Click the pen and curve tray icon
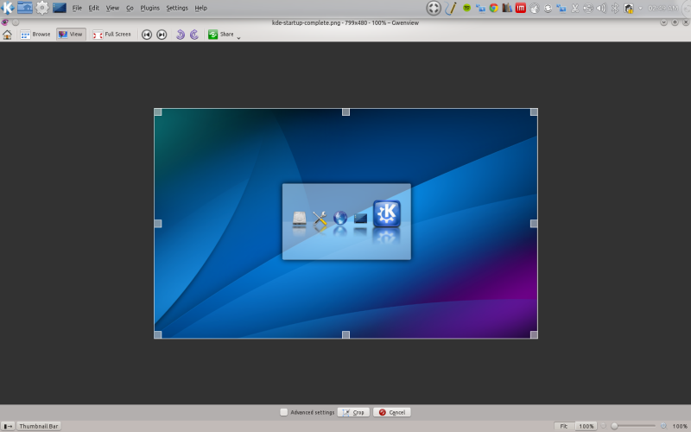Image resolution: width=691 pixels, height=432 pixels. [x=450, y=8]
